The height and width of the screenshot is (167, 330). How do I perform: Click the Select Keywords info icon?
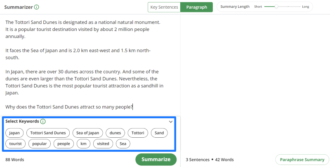click(43, 121)
